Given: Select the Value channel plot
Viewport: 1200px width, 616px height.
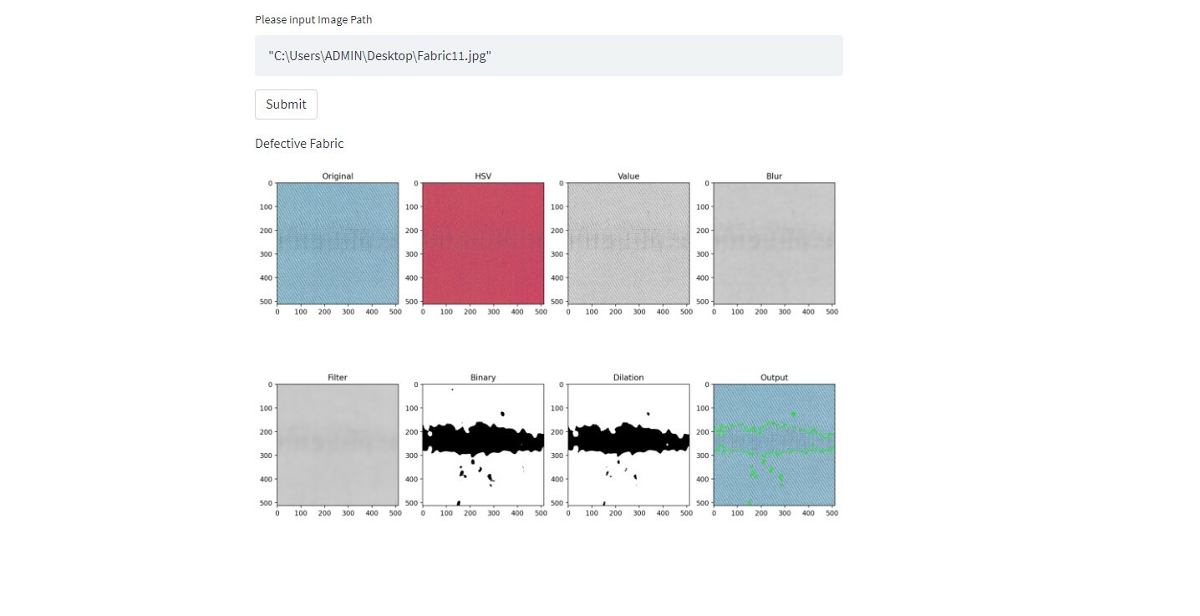Looking at the screenshot, I should click(x=628, y=242).
